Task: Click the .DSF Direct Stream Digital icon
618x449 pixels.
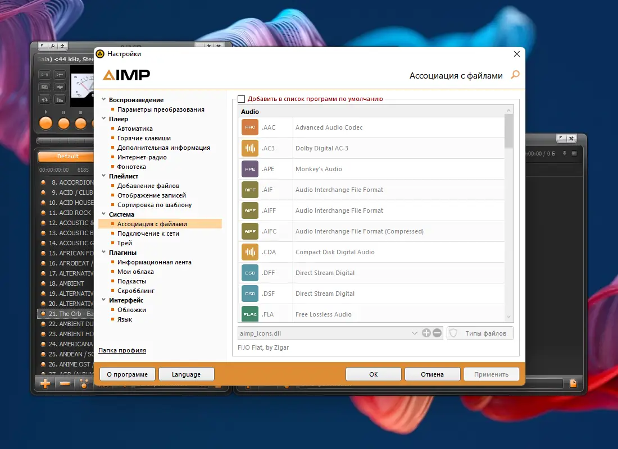Action: [x=249, y=293]
